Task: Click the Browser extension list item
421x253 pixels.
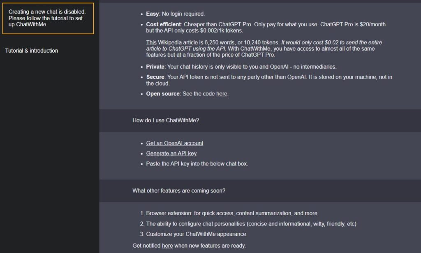Action: click(231, 214)
